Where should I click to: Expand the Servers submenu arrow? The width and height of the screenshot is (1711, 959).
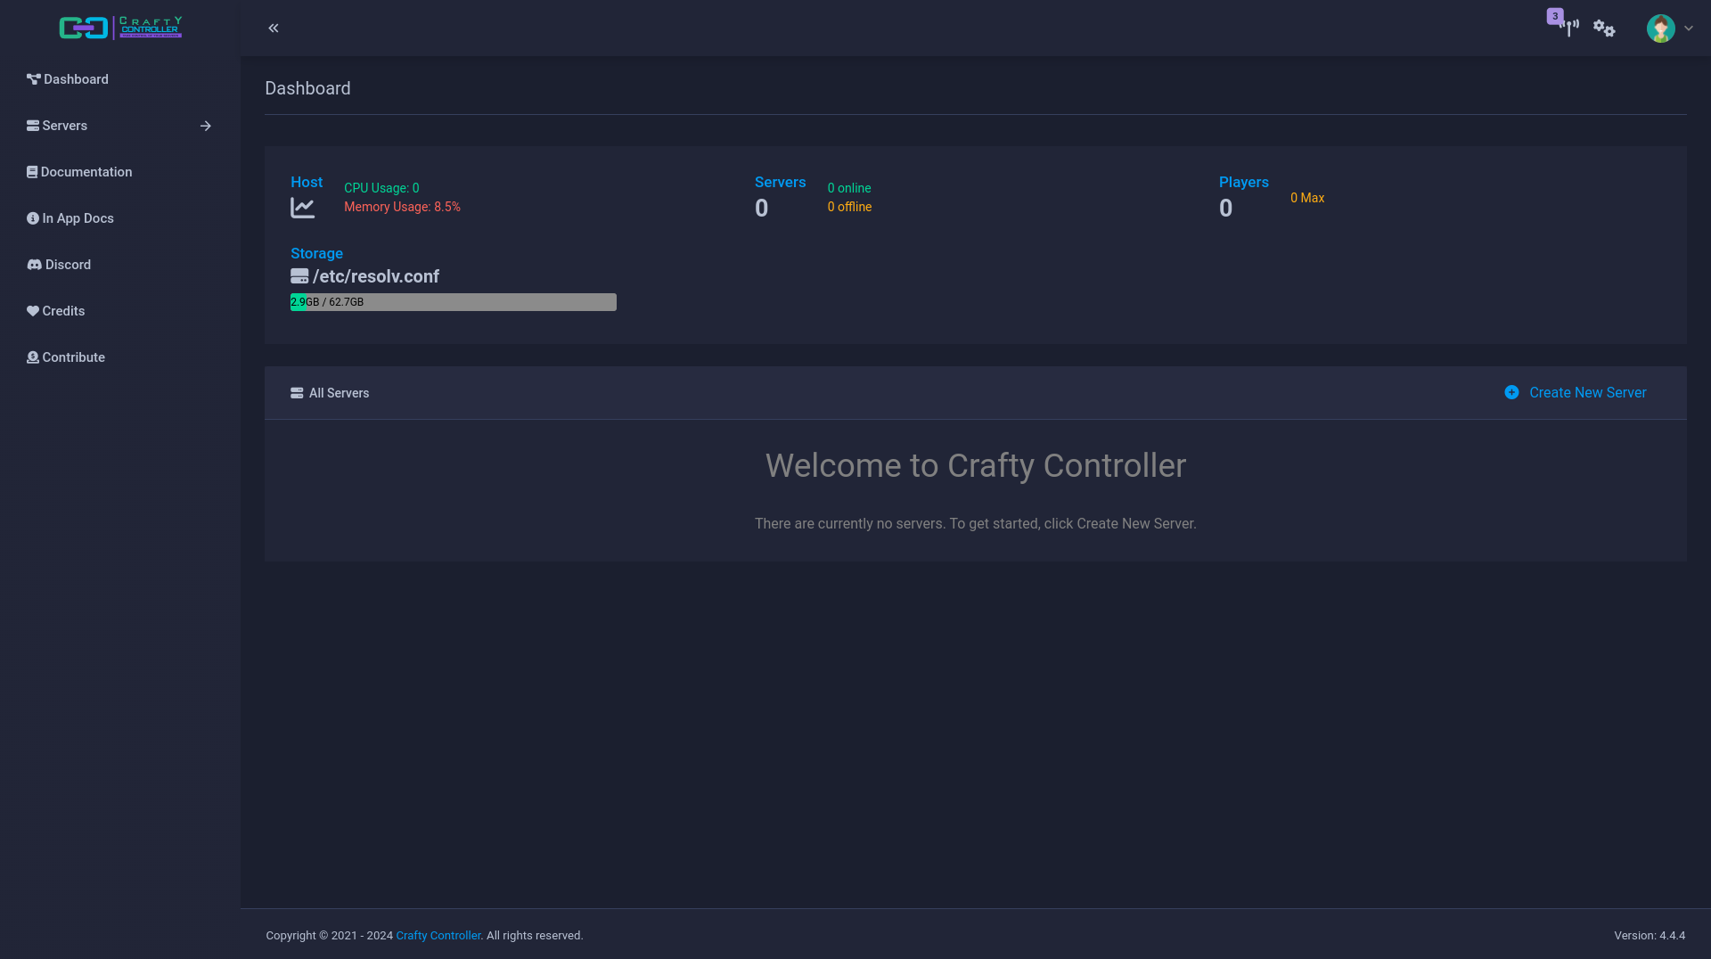[206, 126]
